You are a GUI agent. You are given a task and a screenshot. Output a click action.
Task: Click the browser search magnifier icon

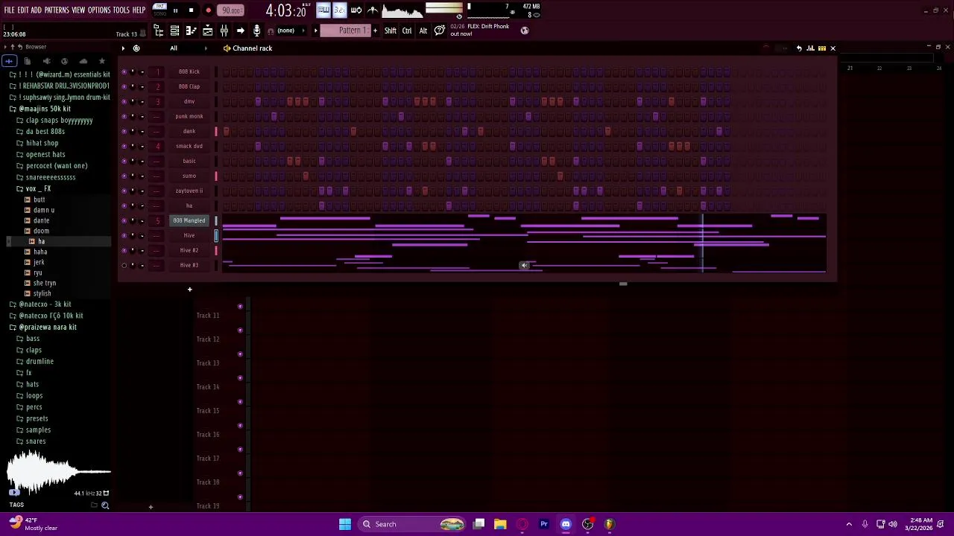tap(105, 505)
